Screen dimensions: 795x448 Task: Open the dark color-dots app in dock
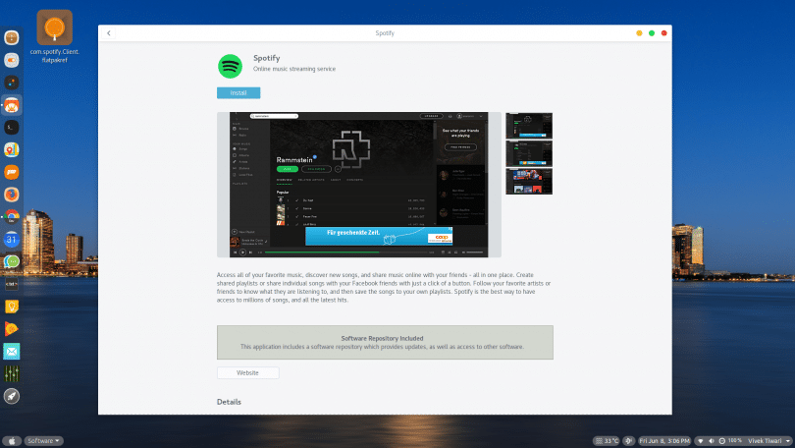[x=11, y=83]
